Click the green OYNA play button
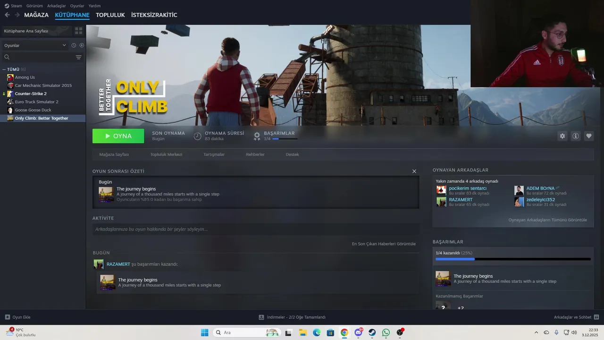The width and height of the screenshot is (604, 340). click(118, 136)
